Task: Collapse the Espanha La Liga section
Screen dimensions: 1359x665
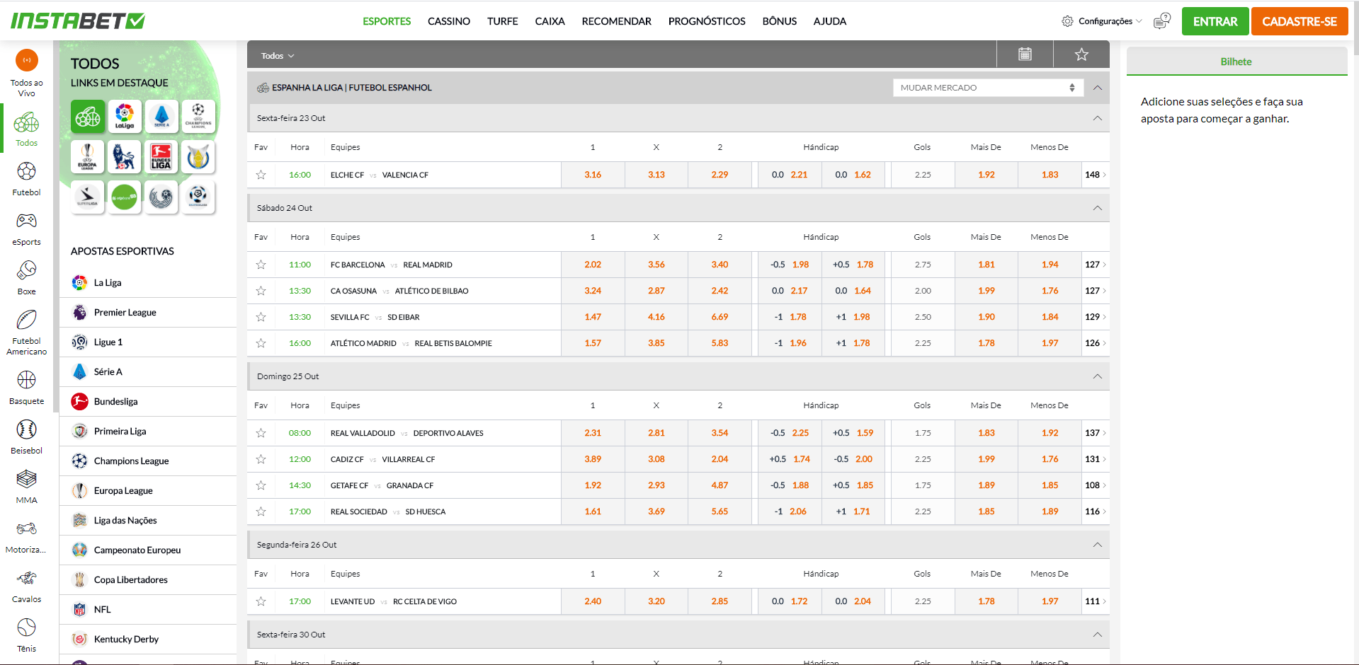Action: pos(1097,88)
